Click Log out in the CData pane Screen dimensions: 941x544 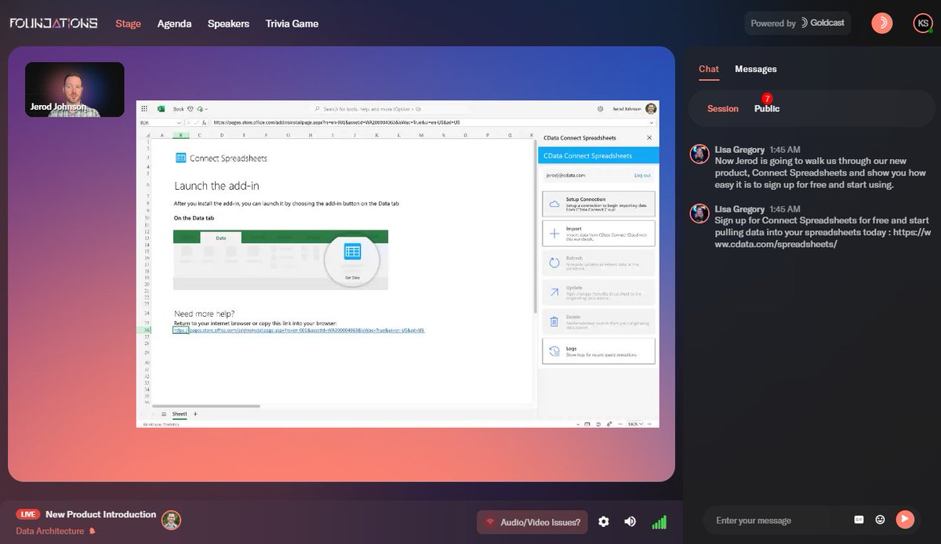tap(642, 176)
